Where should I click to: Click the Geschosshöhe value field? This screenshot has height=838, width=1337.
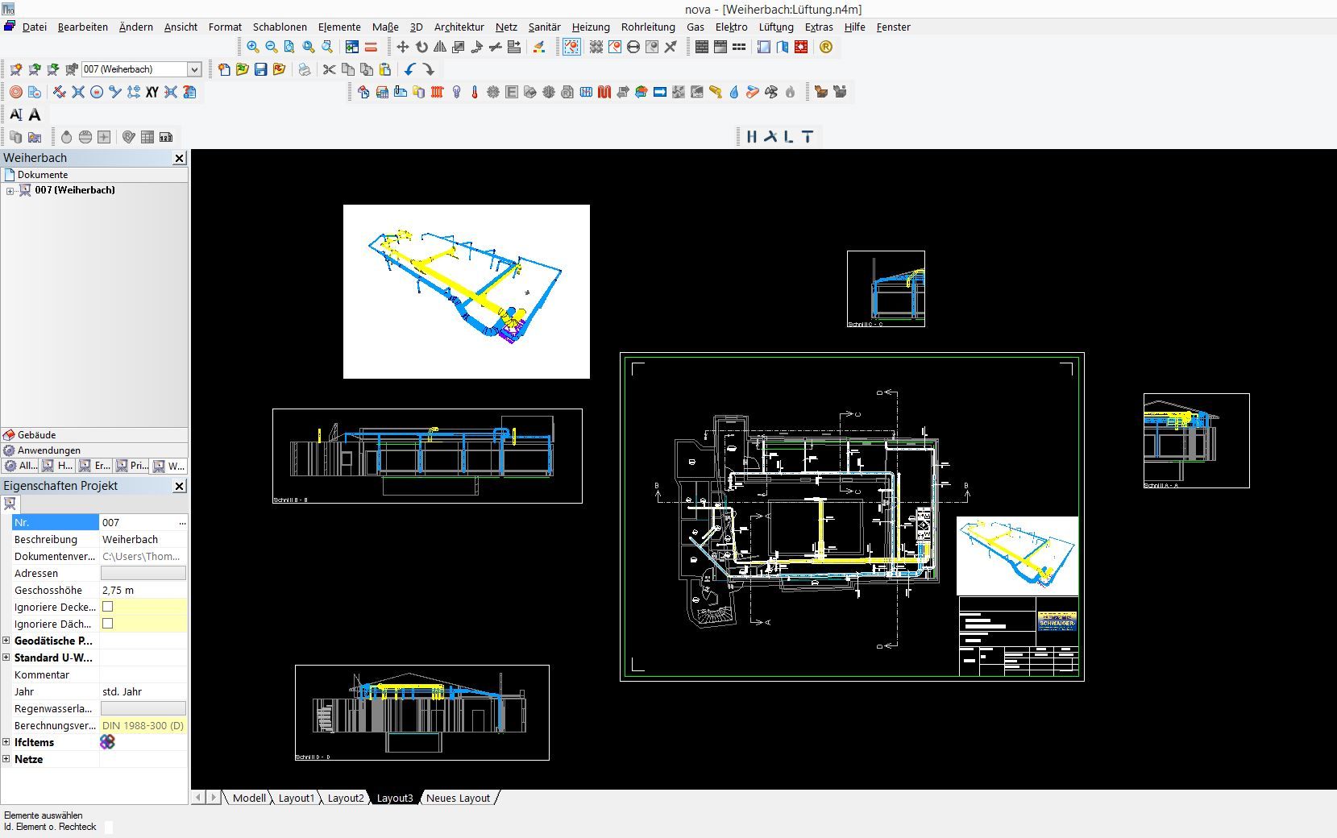coord(143,590)
